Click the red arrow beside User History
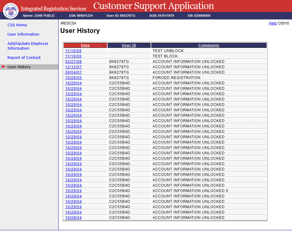This screenshot has width=292, height=241. 4,67
